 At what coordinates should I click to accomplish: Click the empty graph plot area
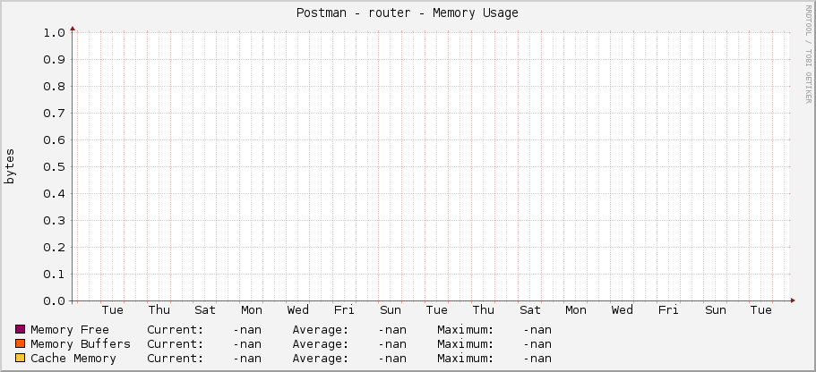(433, 166)
